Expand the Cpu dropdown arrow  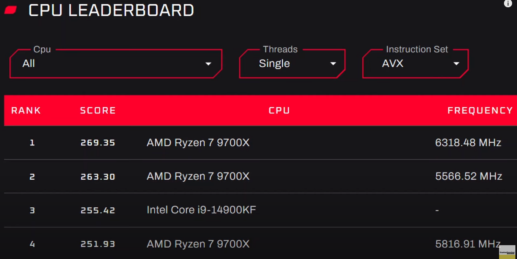click(208, 64)
